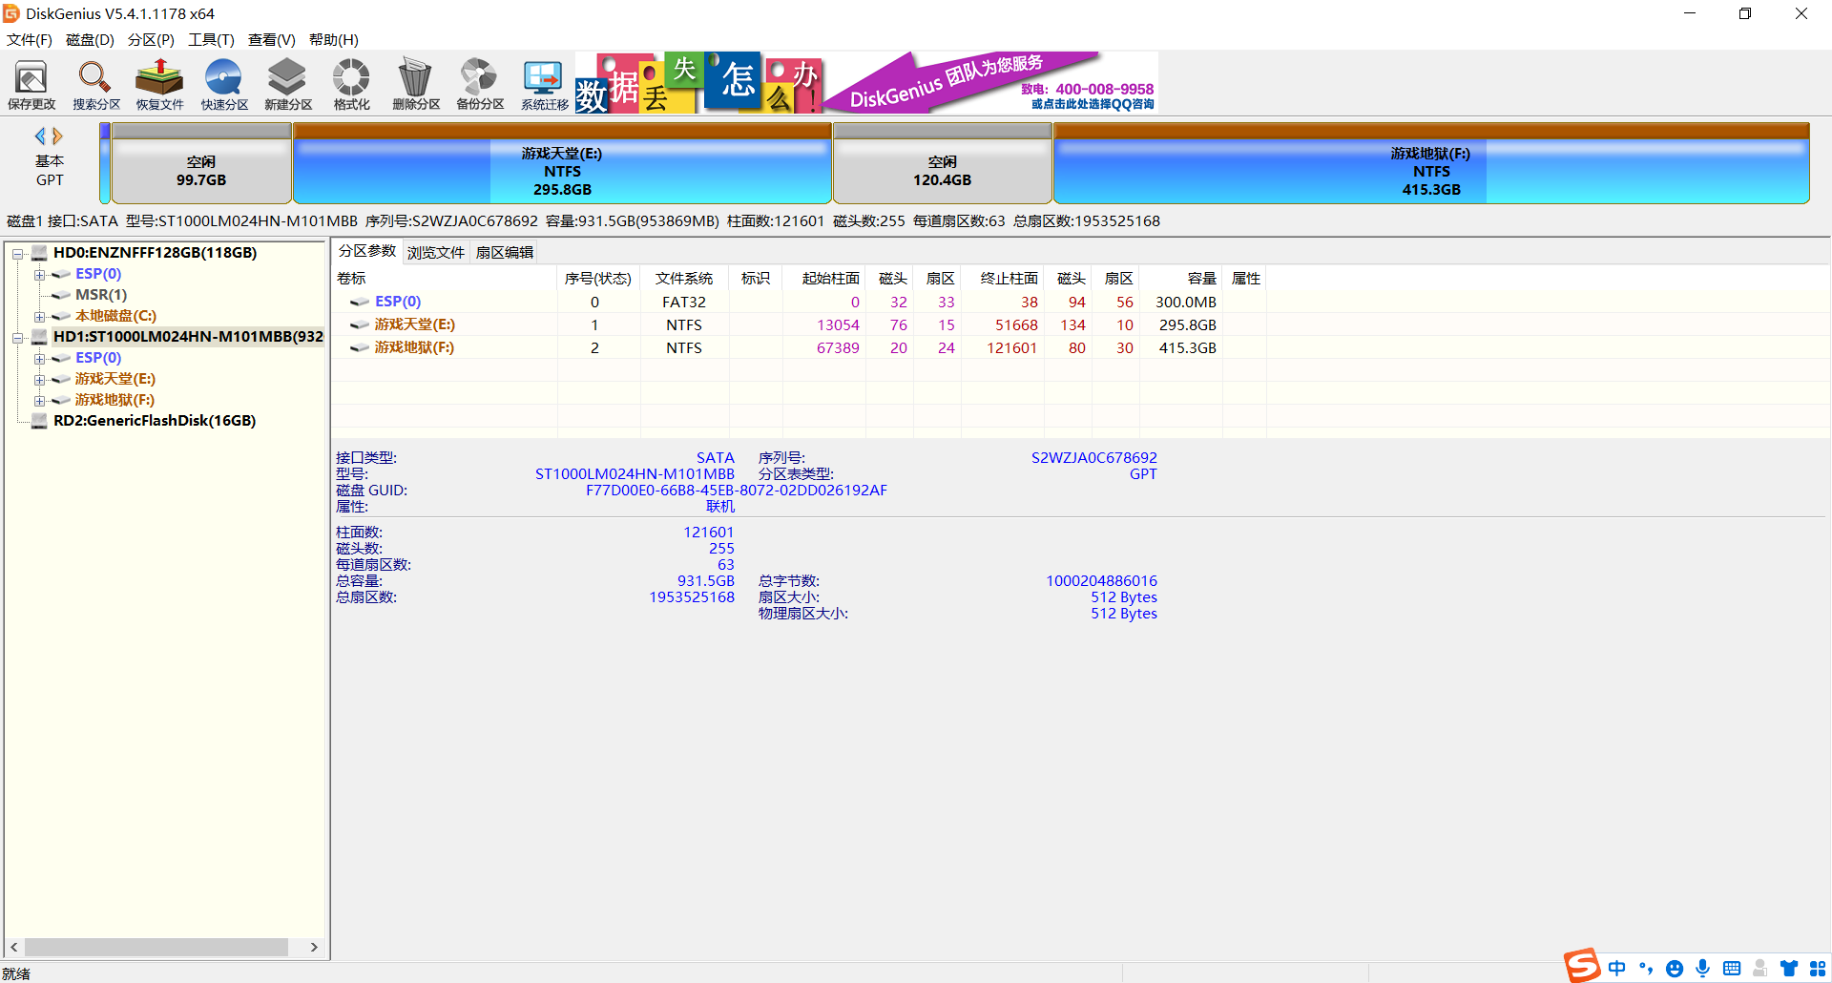Open the IME toolbox grid icon
The width and height of the screenshot is (1832, 983).
[x=1818, y=969]
